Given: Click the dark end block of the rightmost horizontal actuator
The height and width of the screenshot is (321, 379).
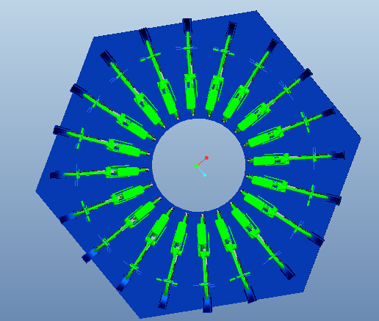Looking at the screenshot, I should click(339, 155).
